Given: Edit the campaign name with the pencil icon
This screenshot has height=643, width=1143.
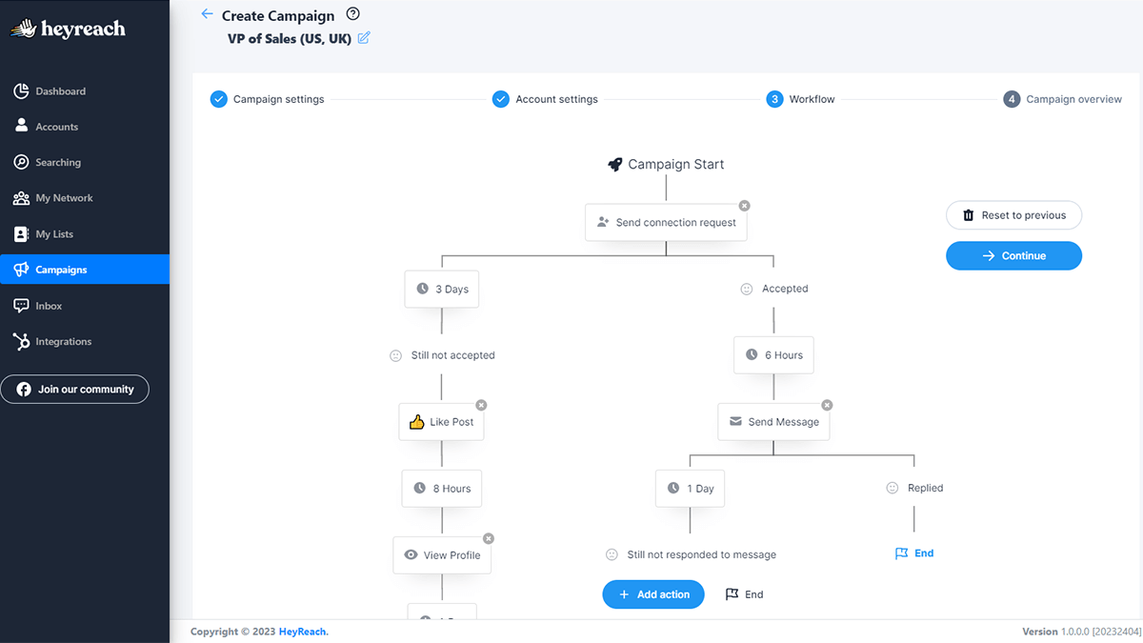Looking at the screenshot, I should 363,38.
